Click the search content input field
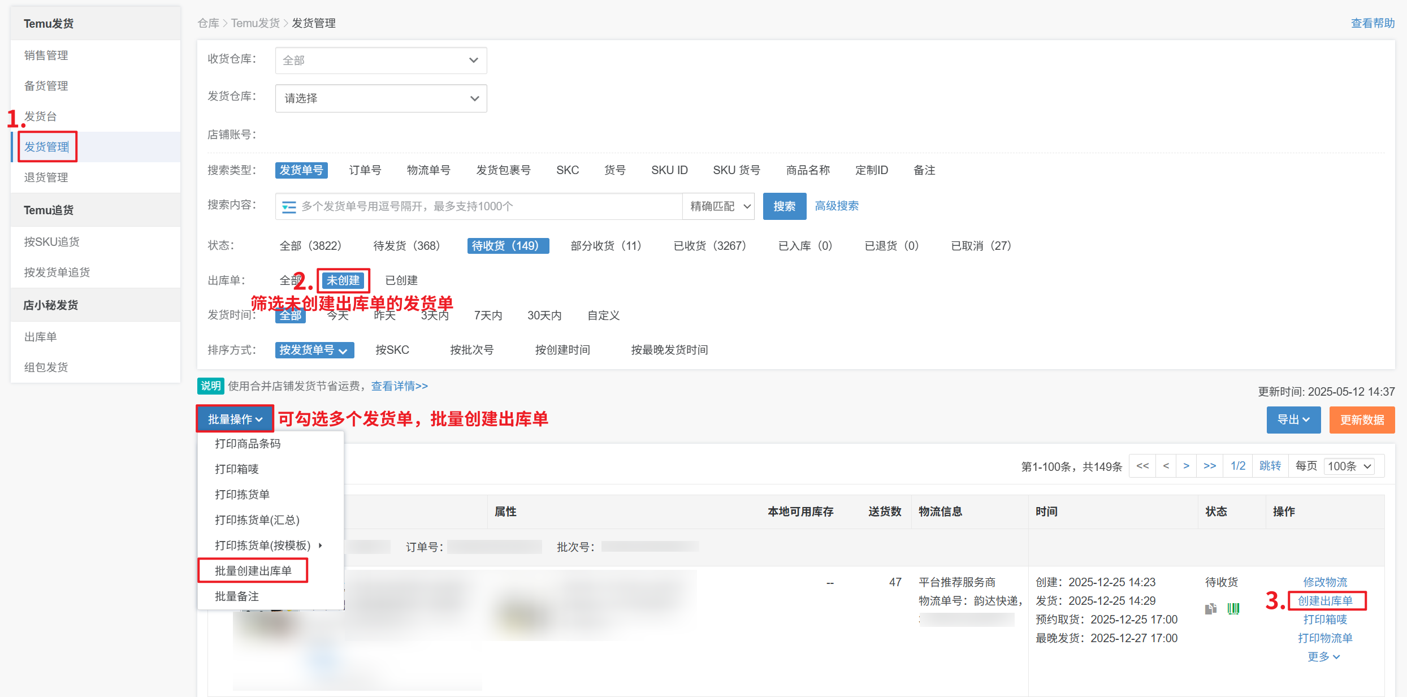This screenshot has height=697, width=1407. point(486,207)
